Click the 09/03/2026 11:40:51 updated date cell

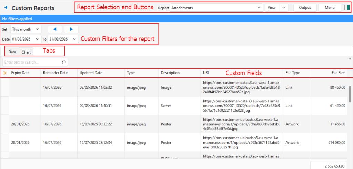[101, 106]
